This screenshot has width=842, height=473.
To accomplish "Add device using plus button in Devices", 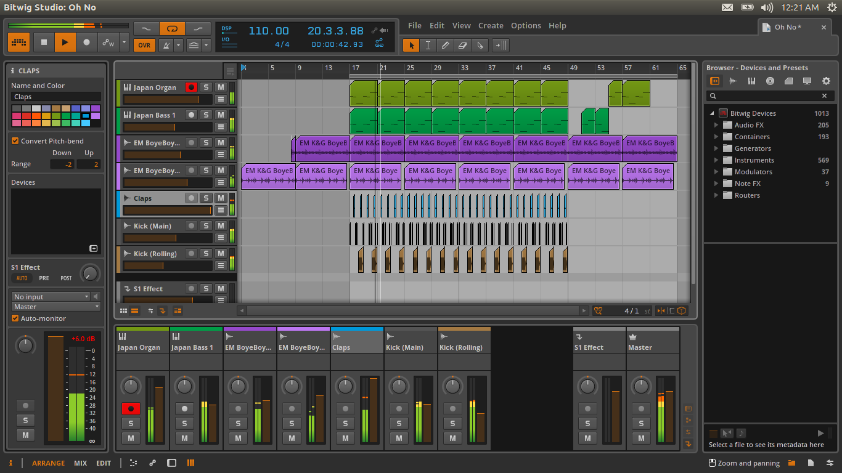I will (x=94, y=249).
